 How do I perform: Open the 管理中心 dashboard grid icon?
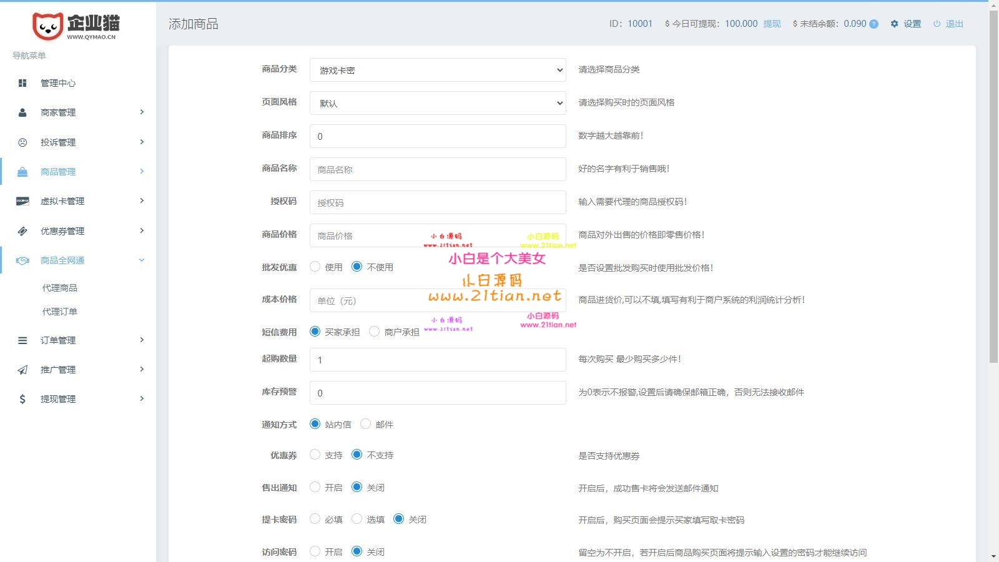[x=23, y=82]
